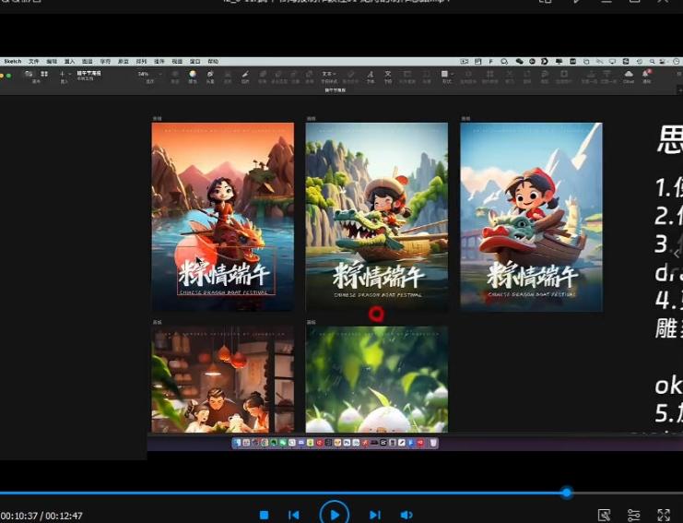Image resolution: width=683 pixels, height=523 pixels.
Task: Open the 文件 menu in menu bar
Action: (x=33, y=61)
